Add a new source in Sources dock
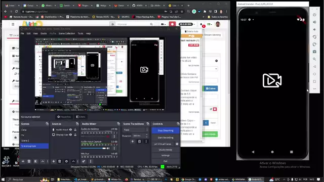This screenshot has height=182, width=324. (x=54, y=161)
